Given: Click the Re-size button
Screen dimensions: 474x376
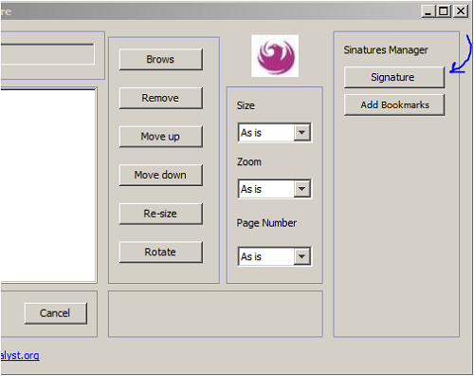Looking at the screenshot, I should click(x=161, y=214).
